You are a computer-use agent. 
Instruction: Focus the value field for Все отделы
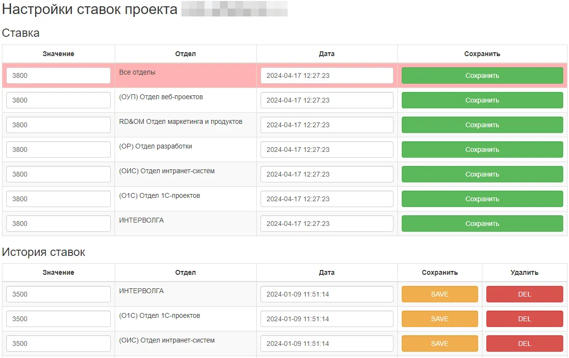point(58,75)
